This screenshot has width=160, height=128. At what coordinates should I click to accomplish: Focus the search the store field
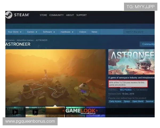click(x=139, y=32)
